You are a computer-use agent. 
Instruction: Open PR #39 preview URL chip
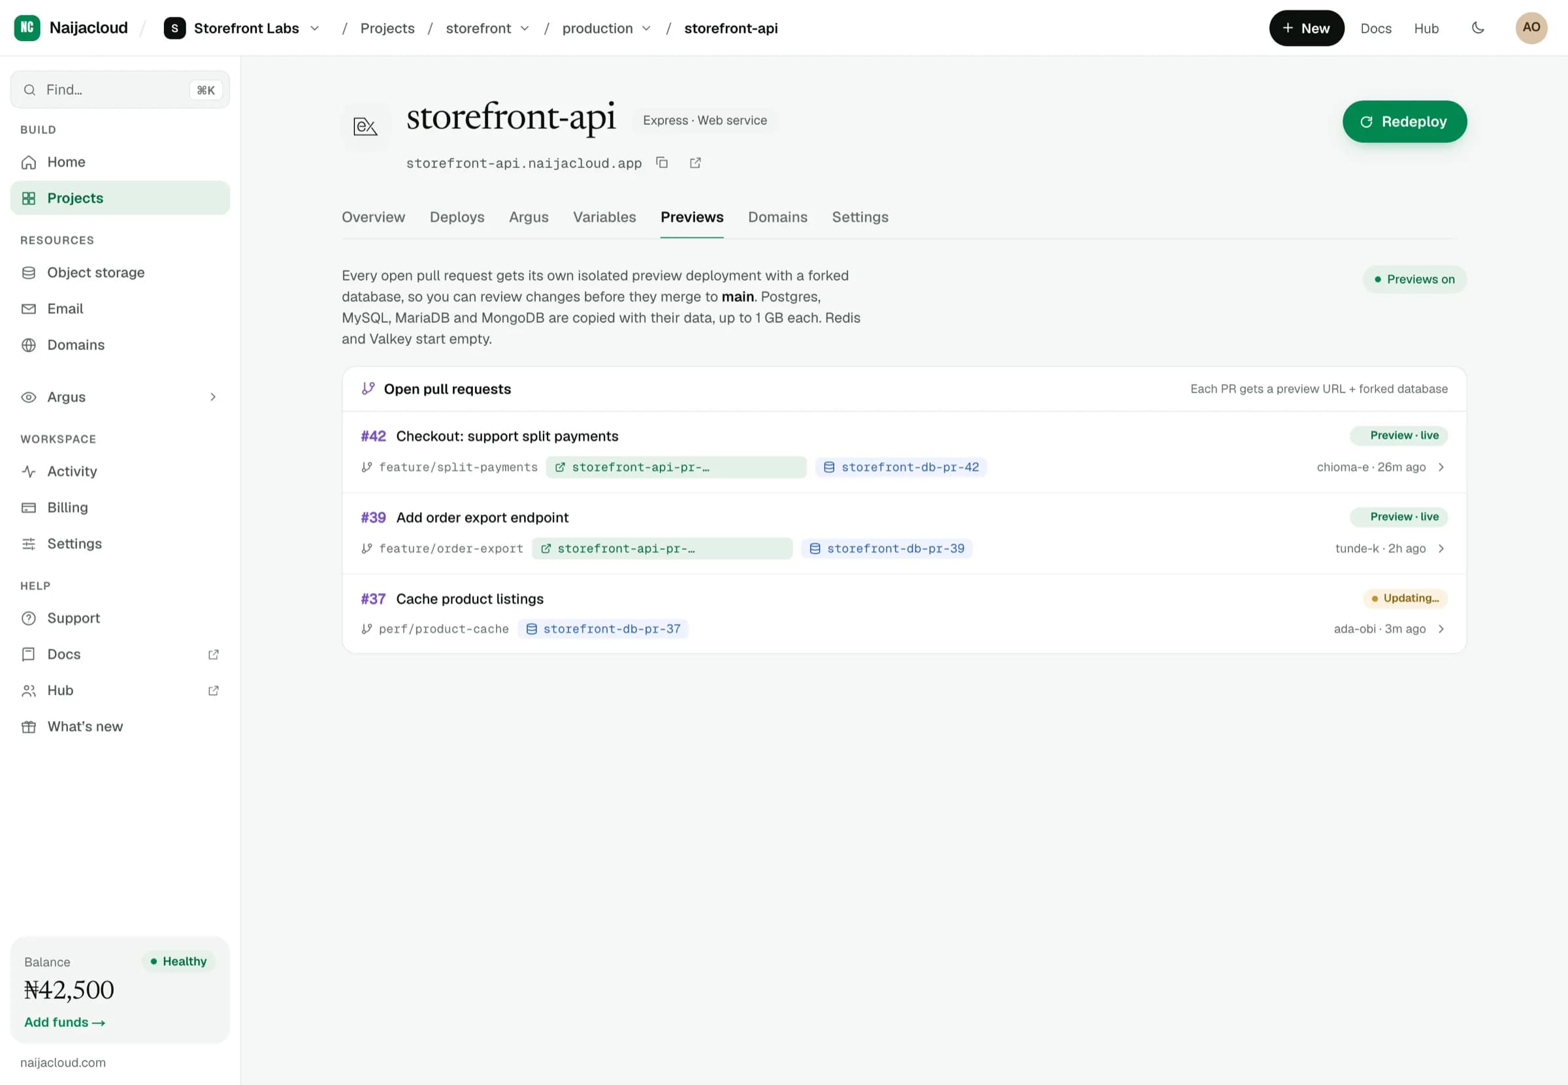tap(662, 549)
